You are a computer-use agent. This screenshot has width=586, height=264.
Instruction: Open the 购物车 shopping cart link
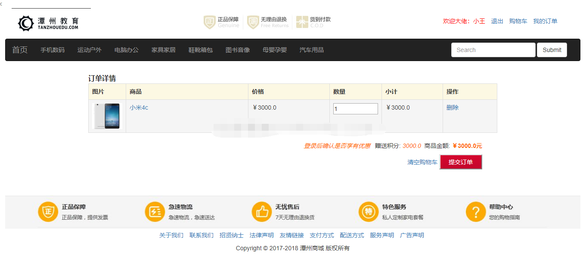[x=518, y=21]
